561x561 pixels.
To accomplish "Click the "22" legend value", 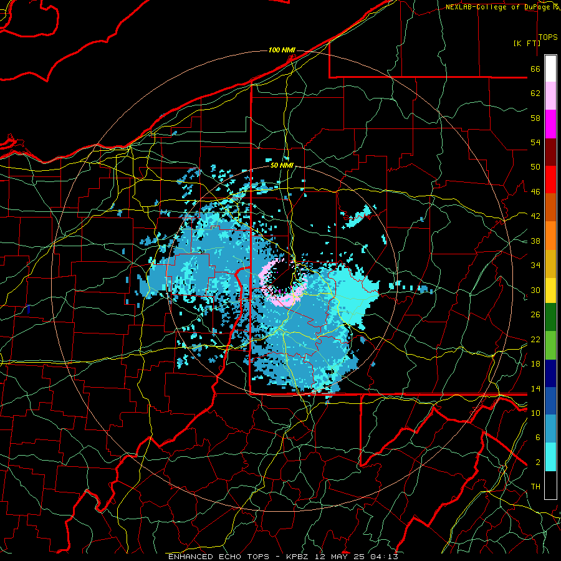I will (x=535, y=339).
